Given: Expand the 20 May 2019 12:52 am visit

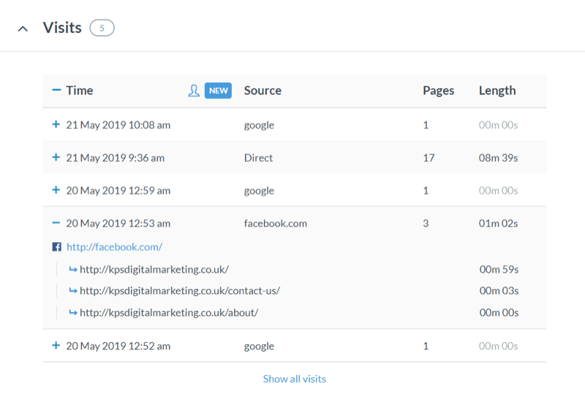Looking at the screenshot, I should pos(56,345).
